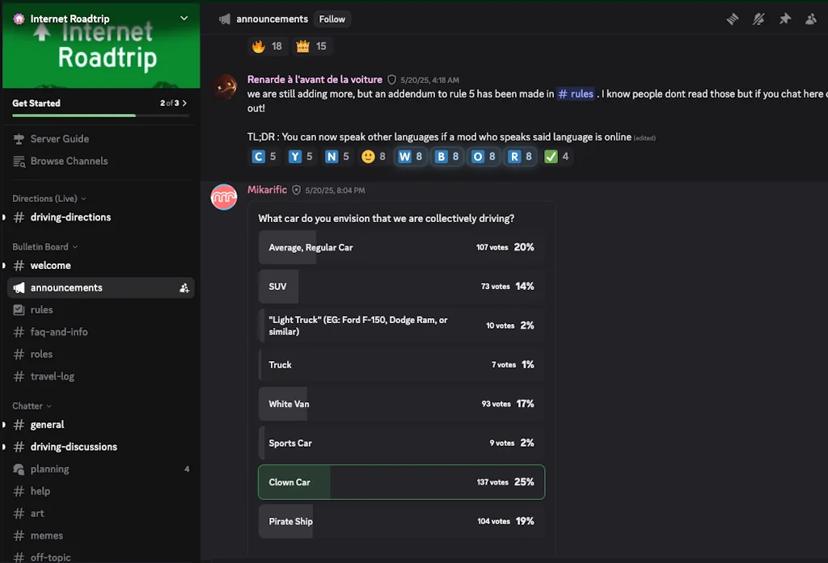Click the crown emoji reaction
This screenshot has width=828, height=563.
coord(312,46)
